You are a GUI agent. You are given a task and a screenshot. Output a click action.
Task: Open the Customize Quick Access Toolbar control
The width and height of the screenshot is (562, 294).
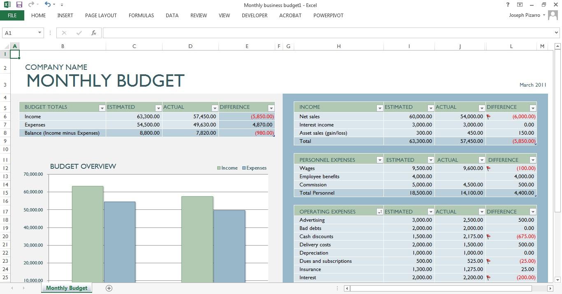(x=62, y=5)
